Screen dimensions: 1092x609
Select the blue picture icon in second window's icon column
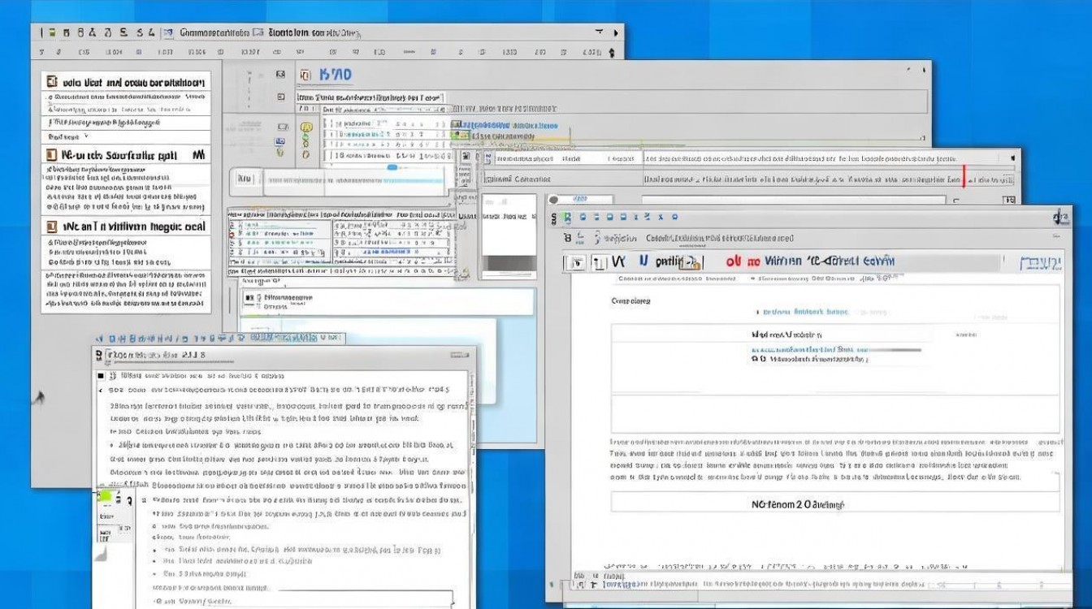(x=281, y=140)
